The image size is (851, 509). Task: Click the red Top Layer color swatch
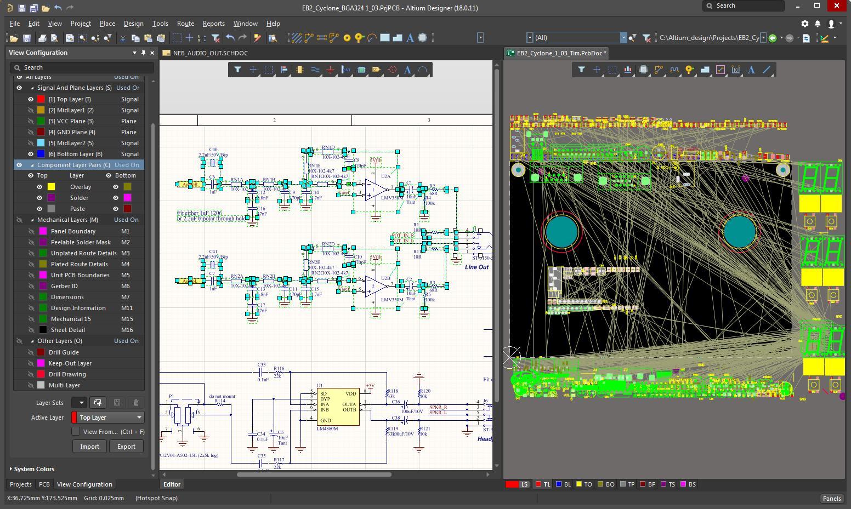coord(41,99)
